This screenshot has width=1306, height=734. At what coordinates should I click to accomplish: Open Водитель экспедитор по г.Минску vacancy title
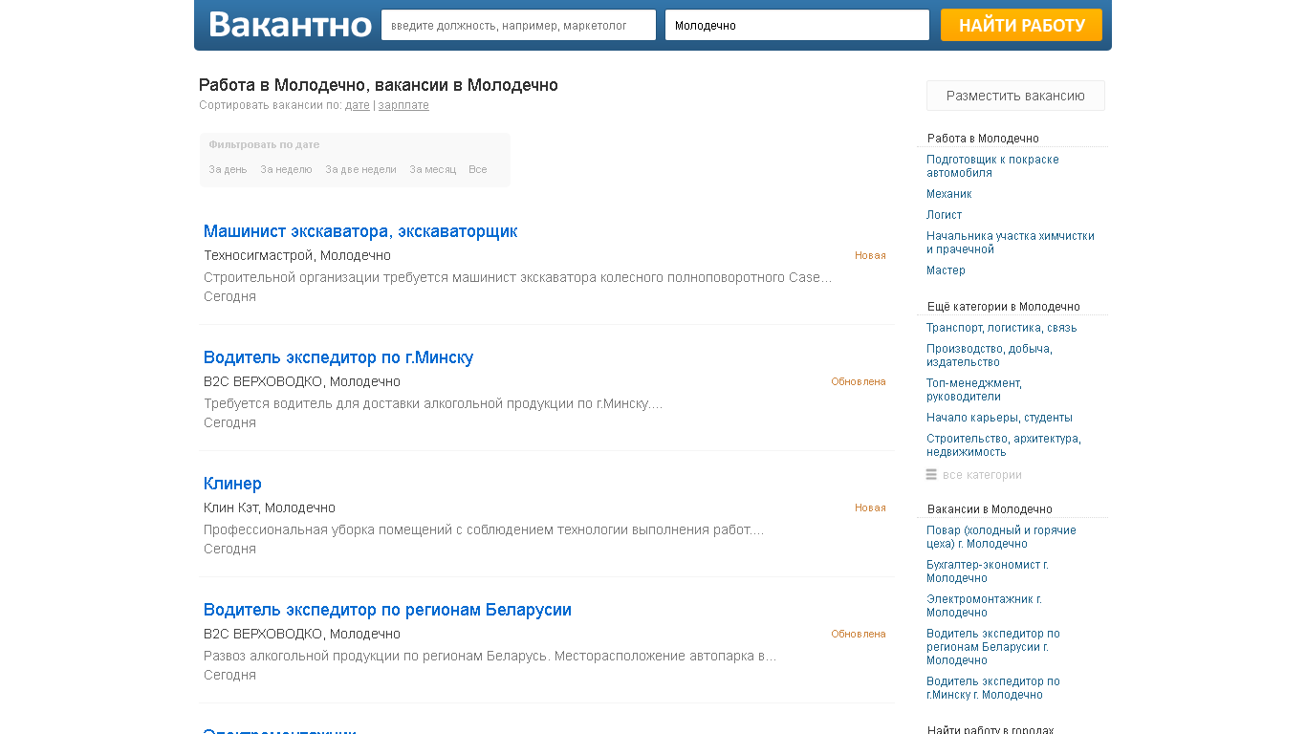pyautogui.click(x=338, y=357)
